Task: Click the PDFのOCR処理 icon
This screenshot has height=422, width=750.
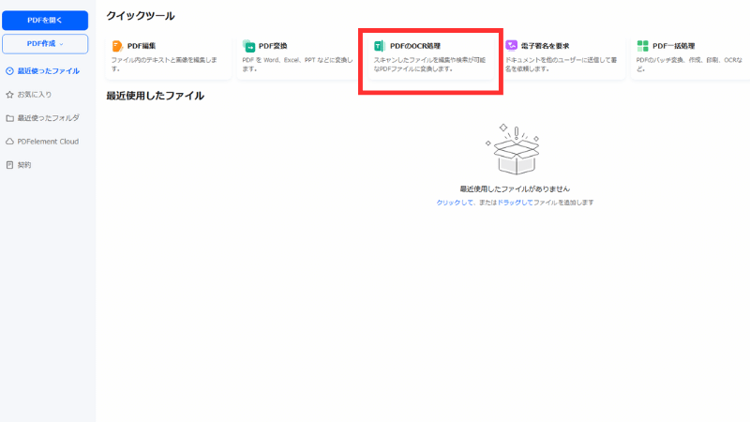Action: 380,45
